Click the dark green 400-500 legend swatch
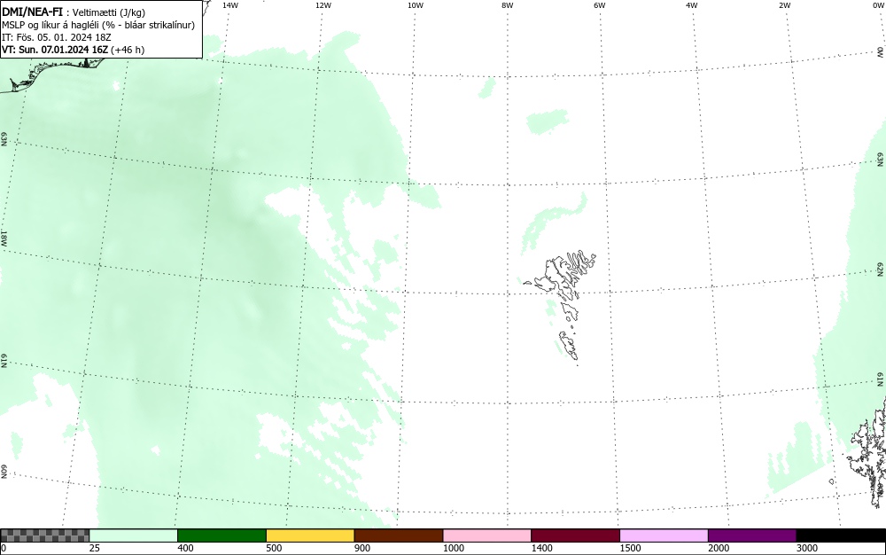The width and height of the screenshot is (886, 555). point(221,535)
